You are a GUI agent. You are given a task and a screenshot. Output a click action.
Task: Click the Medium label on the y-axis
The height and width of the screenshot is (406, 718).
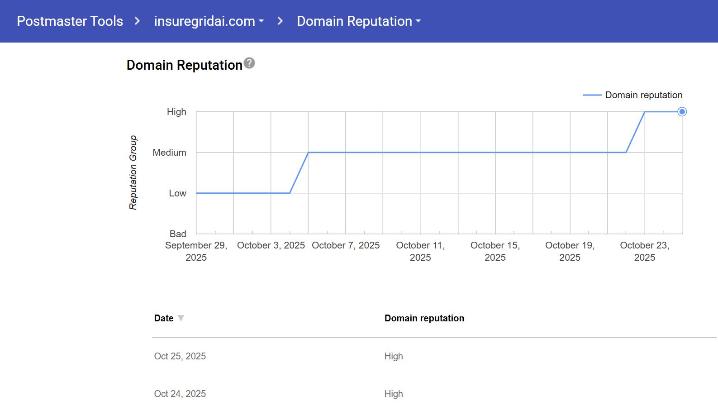pos(169,153)
